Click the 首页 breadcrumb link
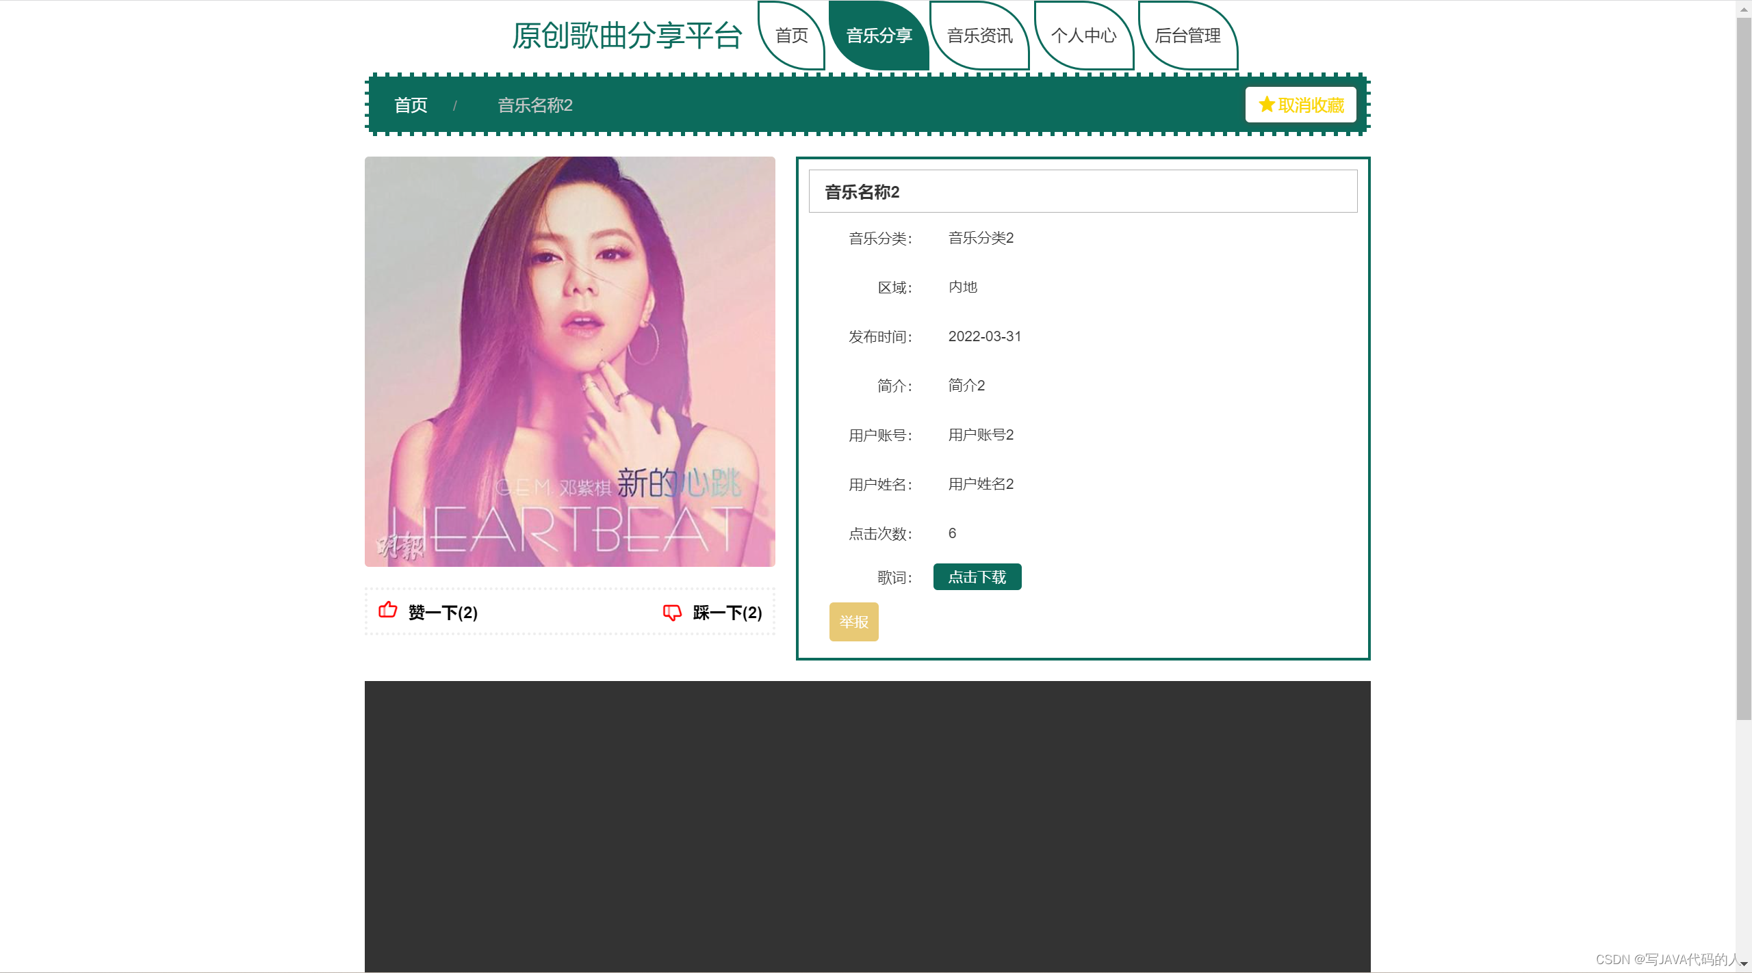 (x=410, y=105)
